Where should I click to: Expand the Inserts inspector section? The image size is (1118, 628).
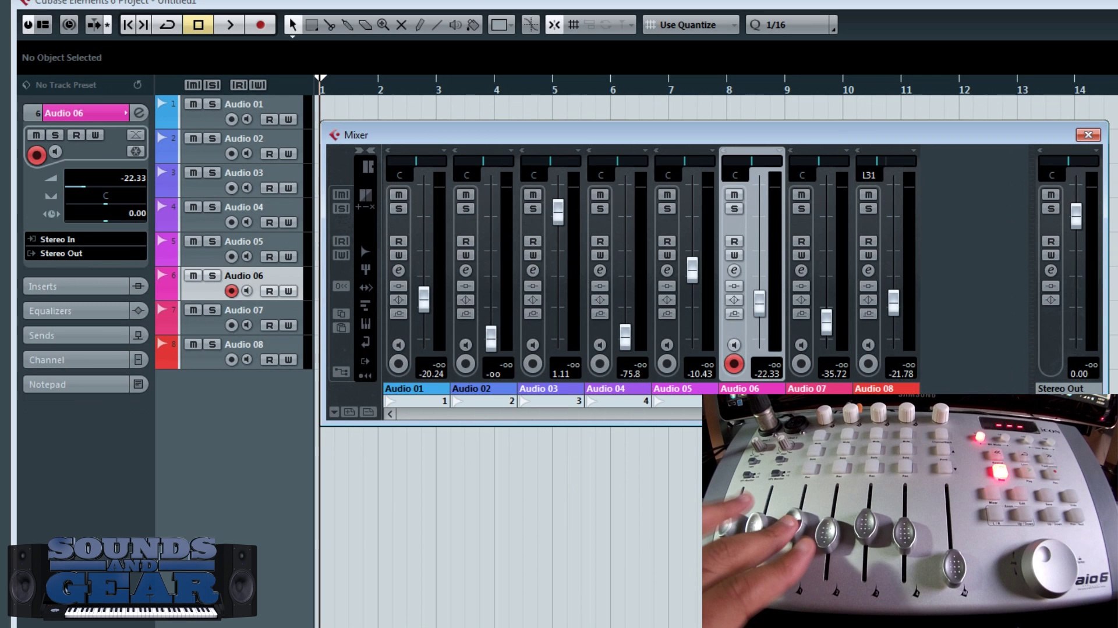pyautogui.click(x=76, y=287)
